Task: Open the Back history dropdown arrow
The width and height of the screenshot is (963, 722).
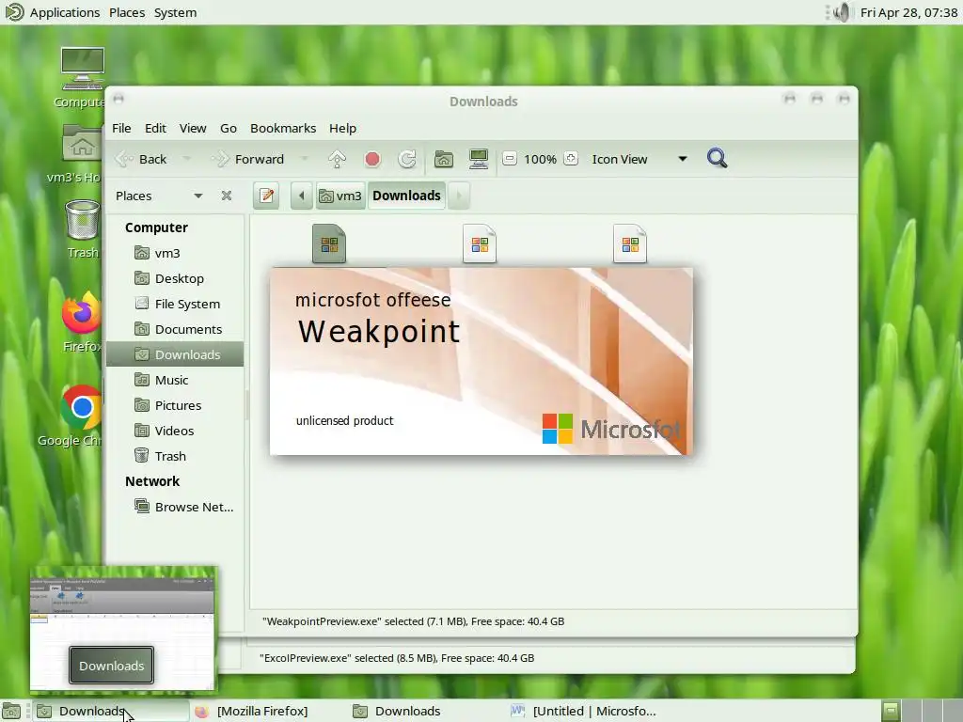Action: click(186, 159)
